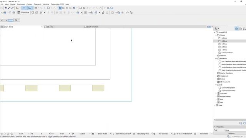The width and height of the screenshot is (246, 138).
Task: Open the Twinmotion 2020 menu
Action: click(x=57, y=4)
